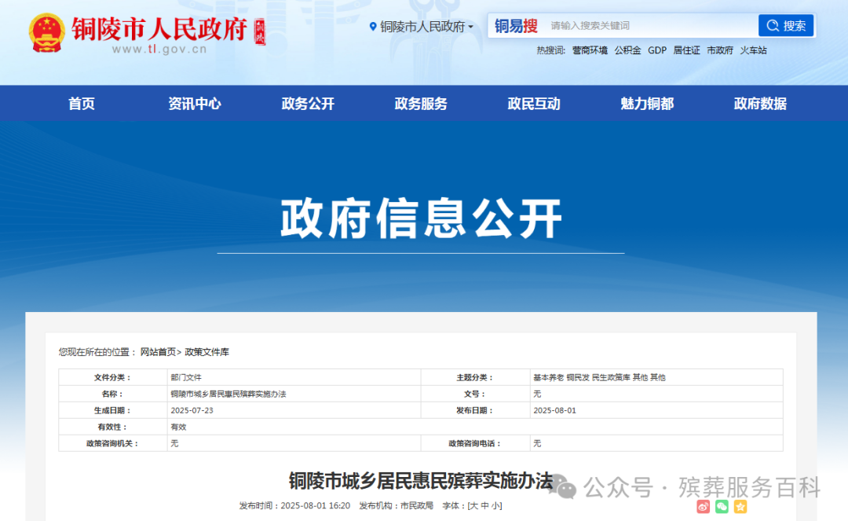Click the 搜索 button
848x521 pixels.
(786, 25)
